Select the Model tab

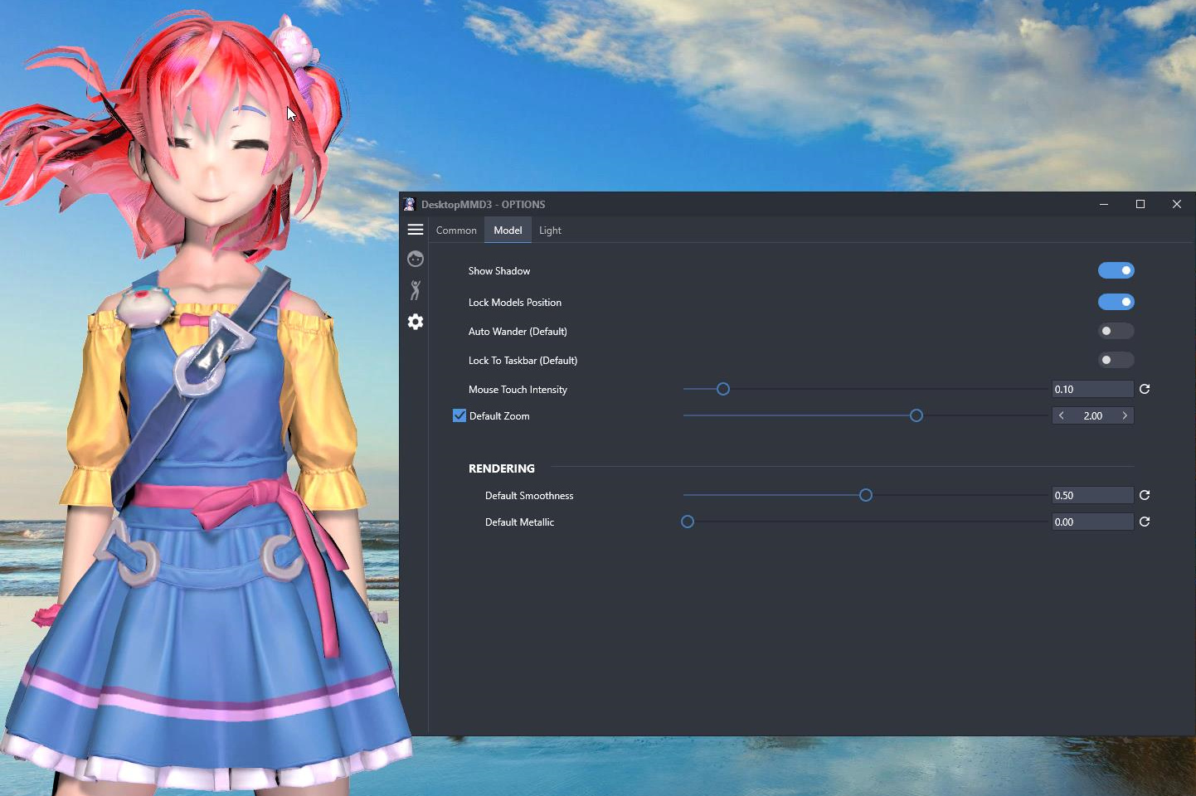coord(508,231)
